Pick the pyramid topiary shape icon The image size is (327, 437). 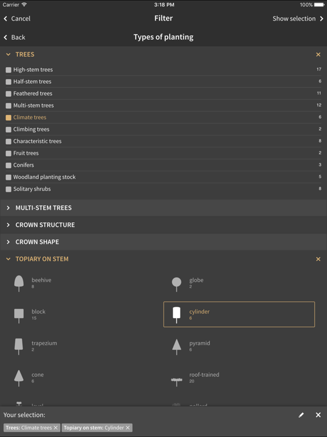(177, 347)
